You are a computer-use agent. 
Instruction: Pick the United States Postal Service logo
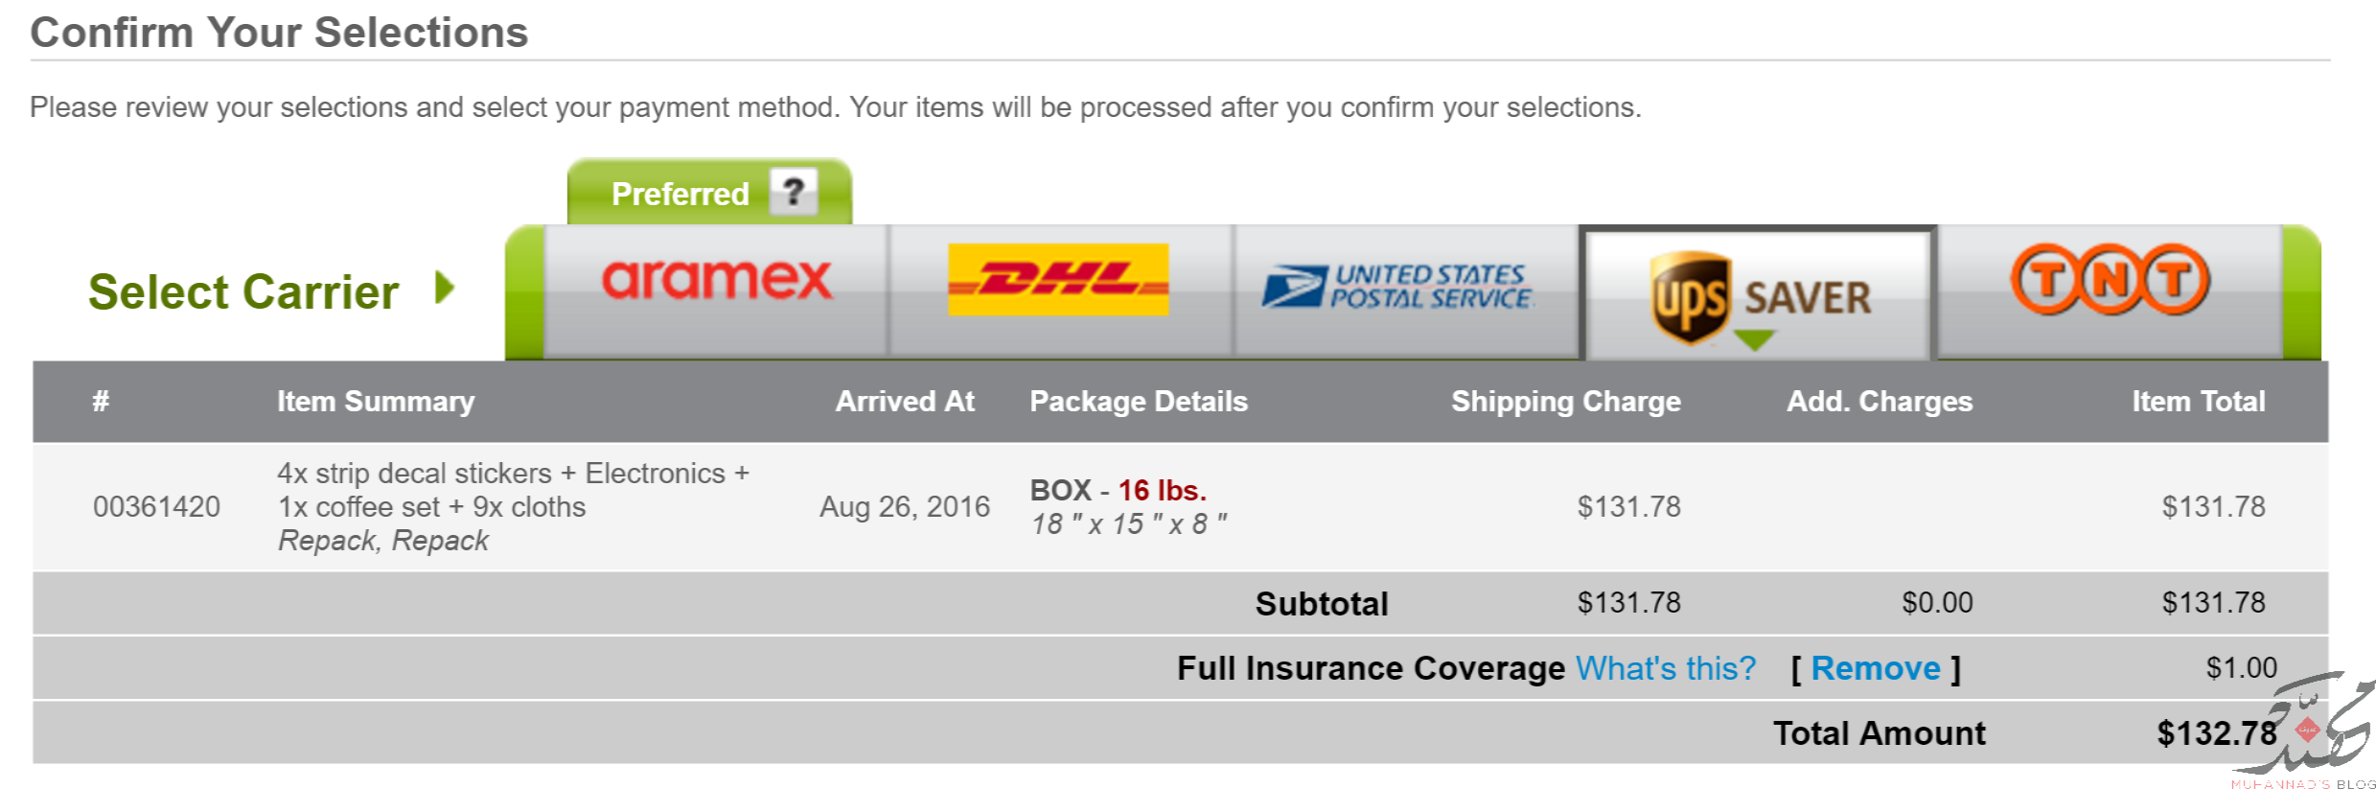click(1397, 287)
